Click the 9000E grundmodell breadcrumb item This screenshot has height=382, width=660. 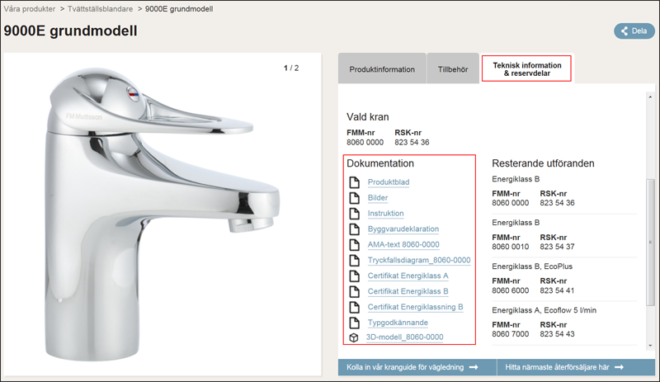pos(179,9)
